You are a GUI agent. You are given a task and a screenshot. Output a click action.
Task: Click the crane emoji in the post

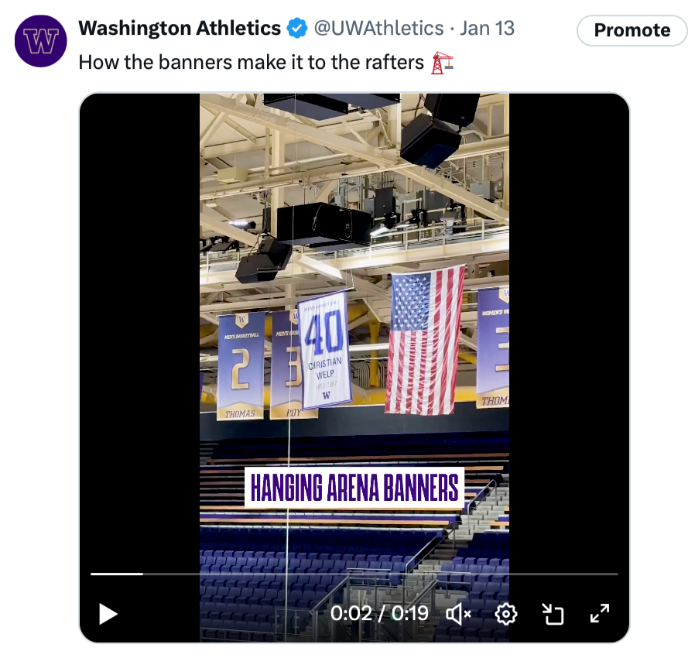[442, 62]
